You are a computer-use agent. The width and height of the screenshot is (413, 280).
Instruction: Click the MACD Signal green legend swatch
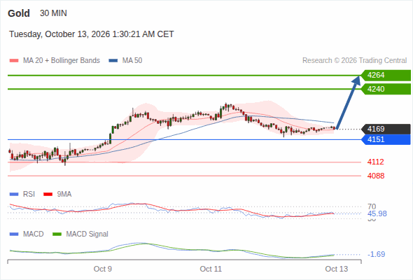pos(57,234)
